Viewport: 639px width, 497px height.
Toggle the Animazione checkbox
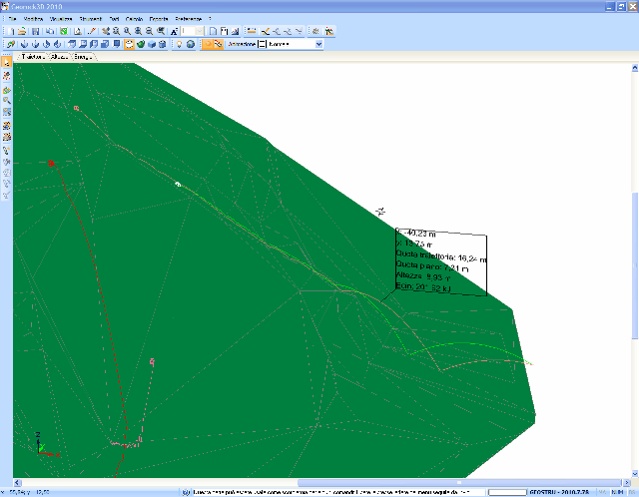262,44
